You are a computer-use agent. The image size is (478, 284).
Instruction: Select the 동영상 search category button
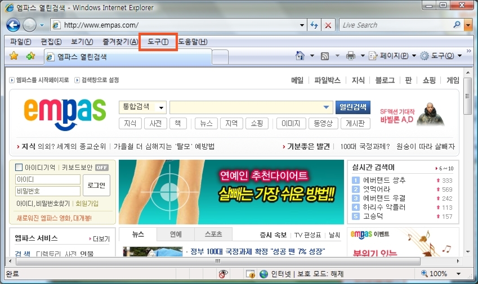tap(323, 123)
